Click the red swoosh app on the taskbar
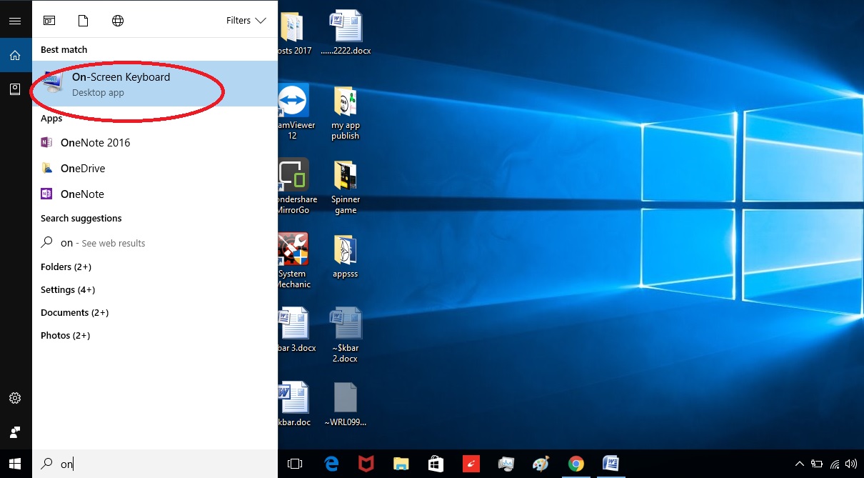Viewport: 864px width, 478px height. coord(471,464)
